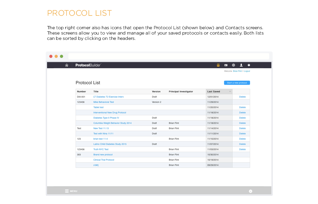Image resolution: width=318 pixels, height=204 pixels.
Task: Click the browser address bar
Action: [168, 56]
